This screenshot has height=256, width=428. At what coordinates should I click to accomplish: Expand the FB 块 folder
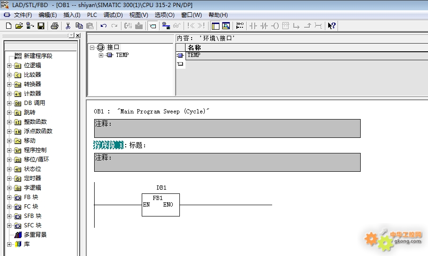coord(9,197)
